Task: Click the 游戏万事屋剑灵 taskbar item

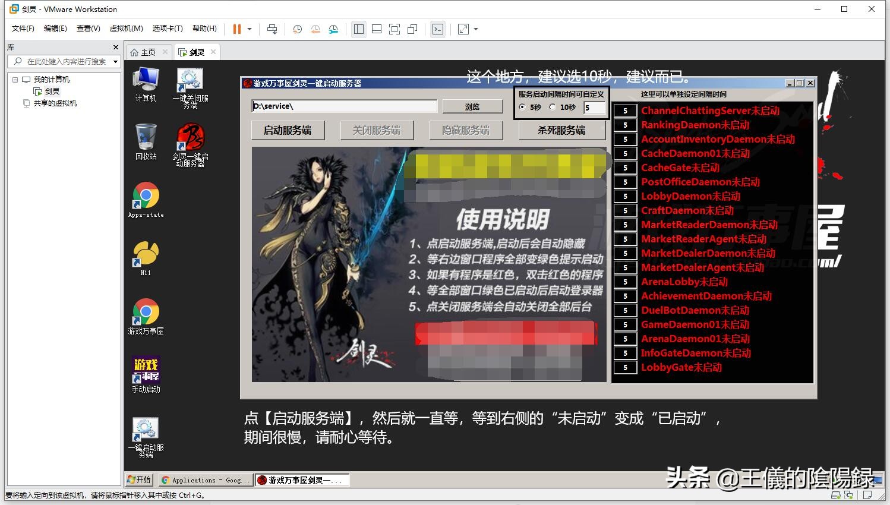Action: coord(302,480)
